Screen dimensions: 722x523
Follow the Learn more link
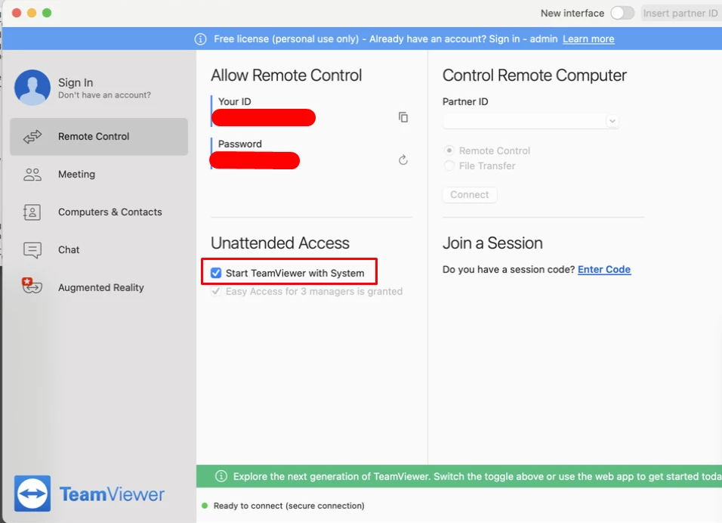point(588,39)
